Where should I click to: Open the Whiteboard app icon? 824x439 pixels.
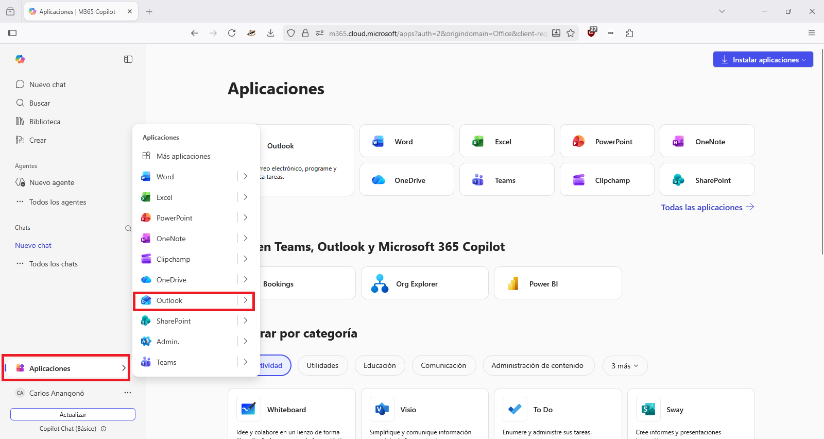tap(249, 409)
